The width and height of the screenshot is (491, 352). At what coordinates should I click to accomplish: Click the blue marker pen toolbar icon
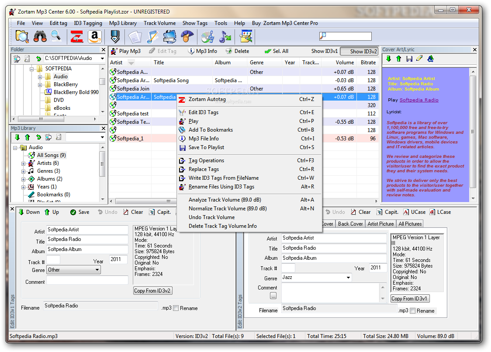(115, 37)
